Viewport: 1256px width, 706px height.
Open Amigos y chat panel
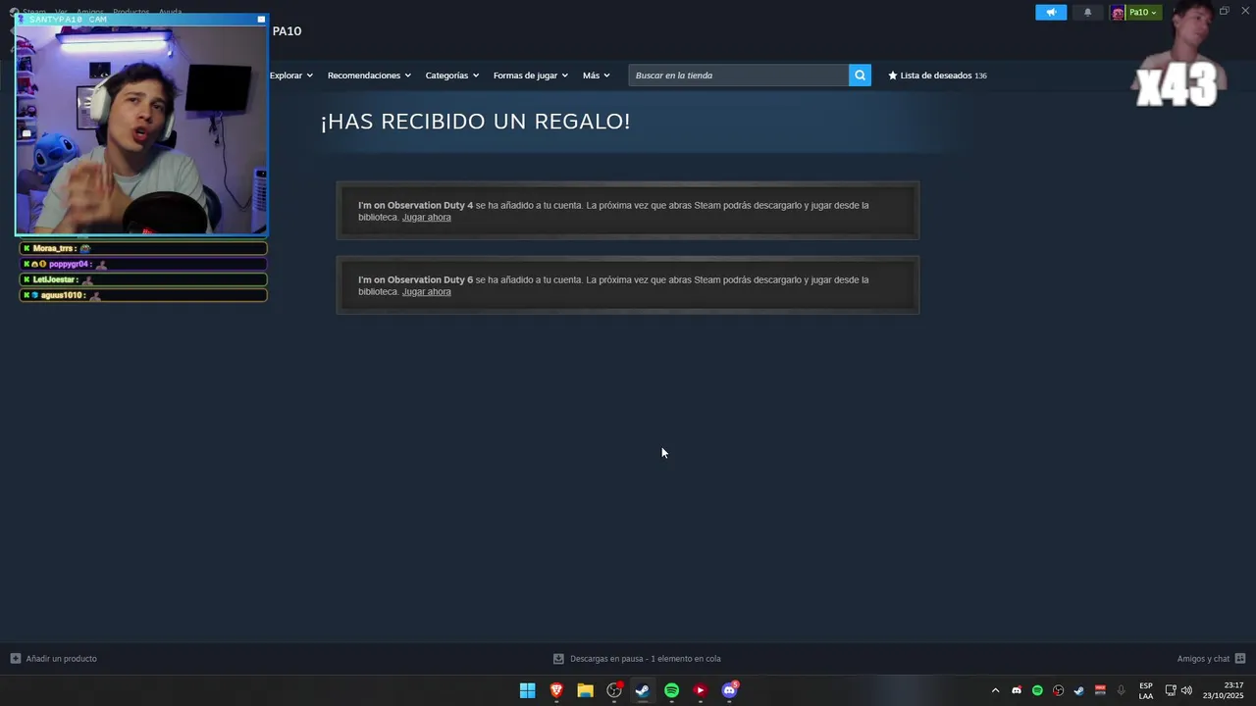click(x=1211, y=659)
